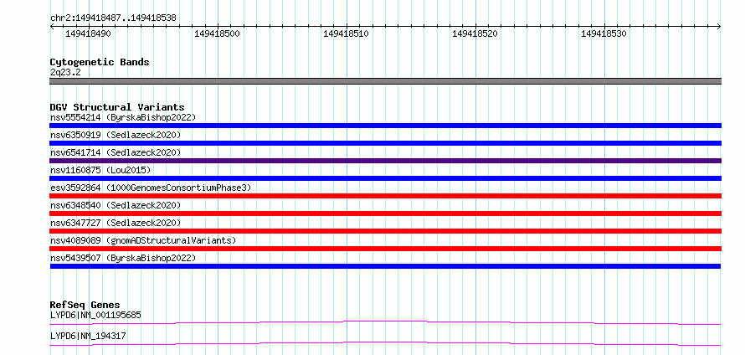Select the red bar under nsv6348540

pos(385,214)
